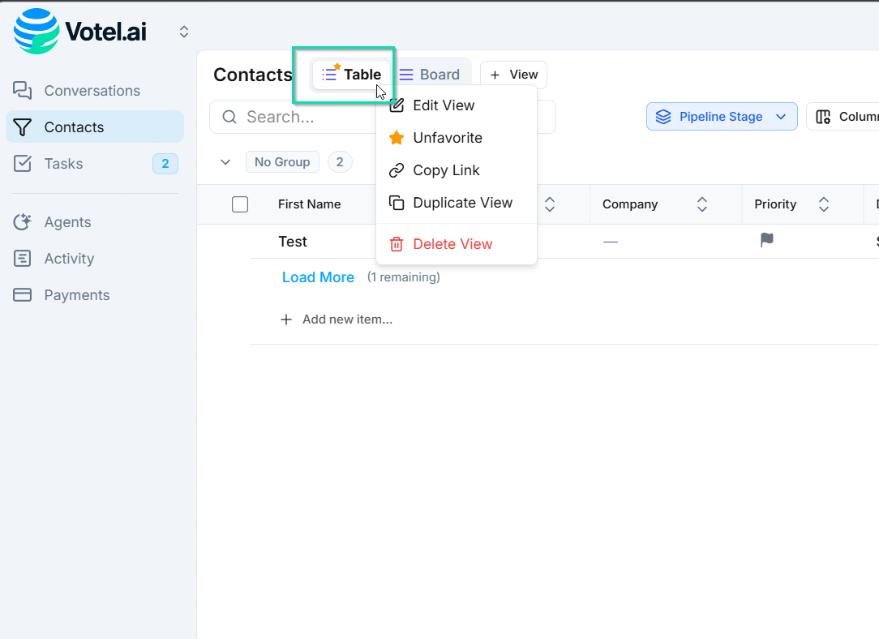
Task: Add a new view with + View
Action: point(513,75)
